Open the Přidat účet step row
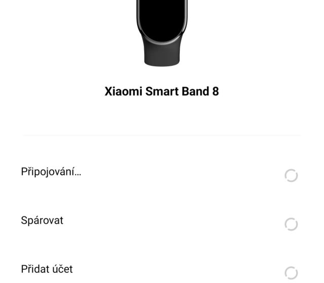Image resolution: width=324 pixels, height=283 pixels. [x=161, y=269]
